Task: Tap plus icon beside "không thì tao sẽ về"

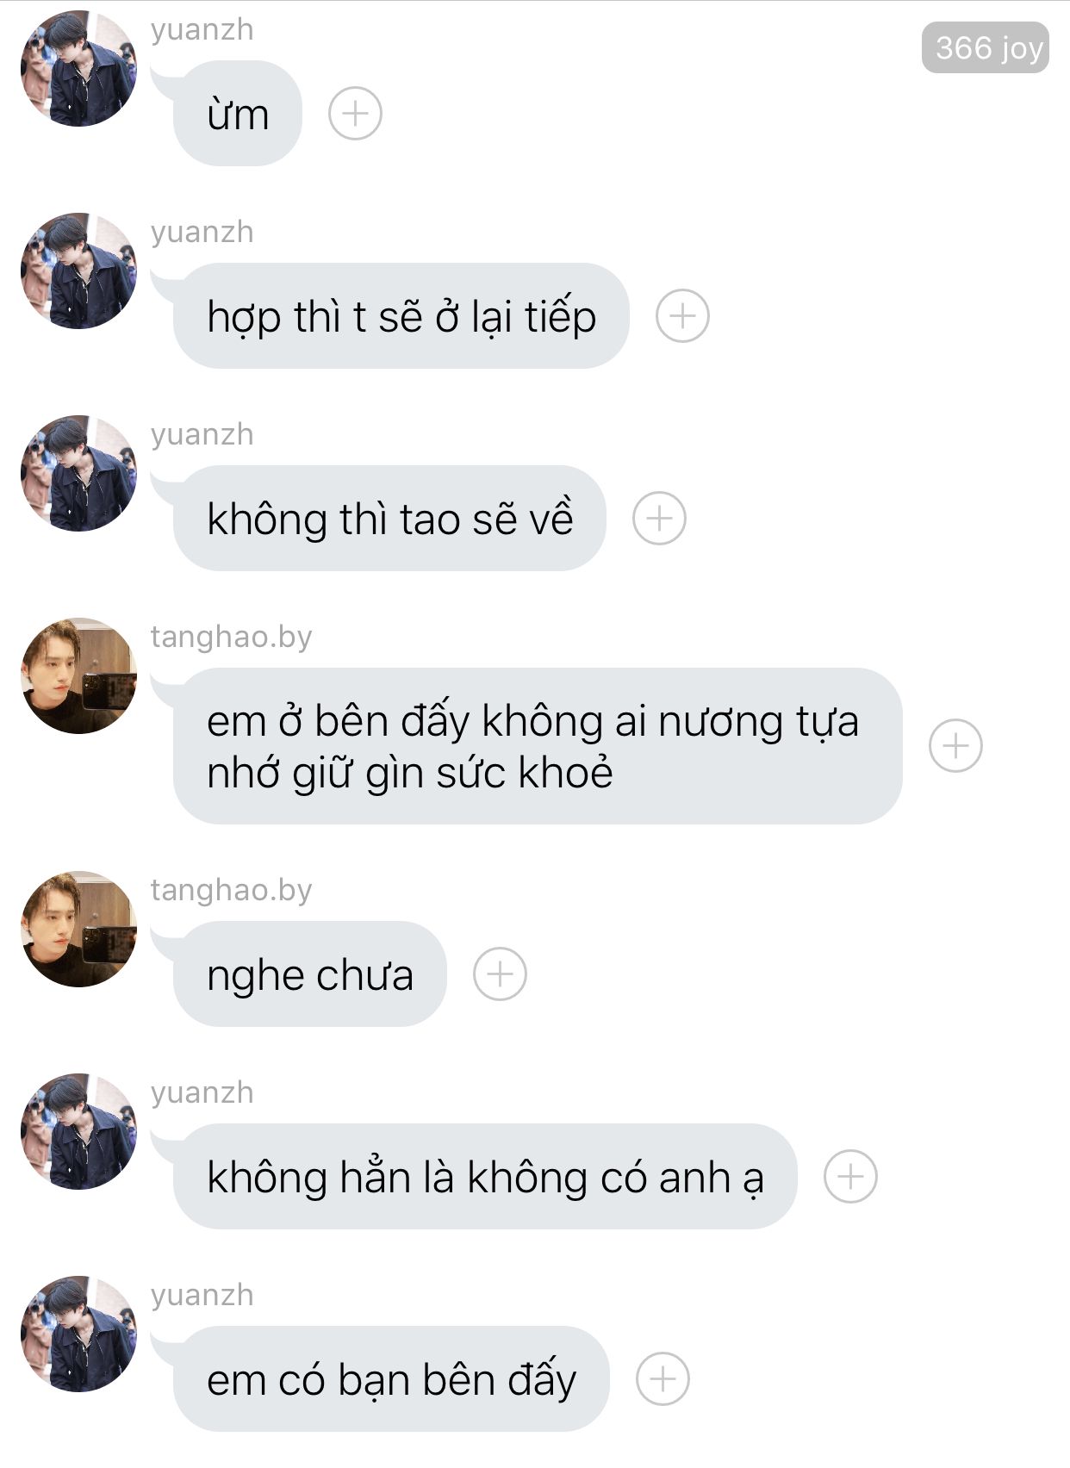Action: (x=659, y=518)
